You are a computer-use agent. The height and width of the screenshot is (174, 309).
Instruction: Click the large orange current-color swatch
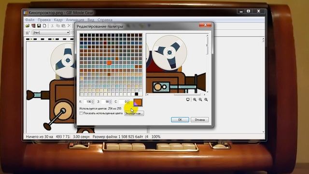point(138,102)
